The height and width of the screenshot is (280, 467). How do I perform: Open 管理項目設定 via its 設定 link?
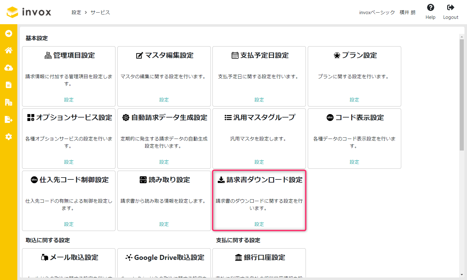click(69, 100)
